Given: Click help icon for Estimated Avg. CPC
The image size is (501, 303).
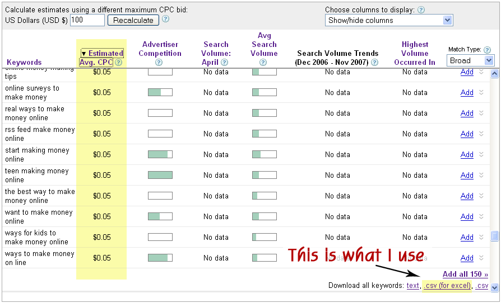Looking at the screenshot, I should coord(118,63).
